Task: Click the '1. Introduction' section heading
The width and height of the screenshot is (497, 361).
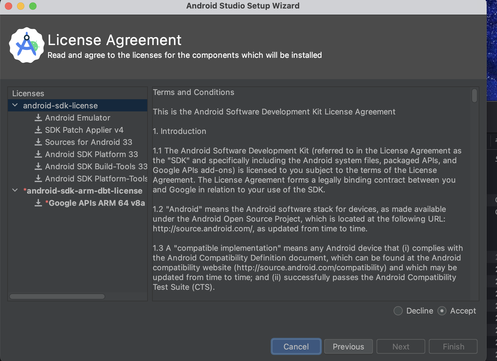Action: point(179,131)
